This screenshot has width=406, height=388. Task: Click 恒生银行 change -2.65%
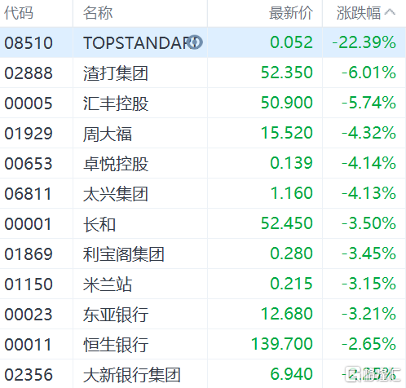368,344
